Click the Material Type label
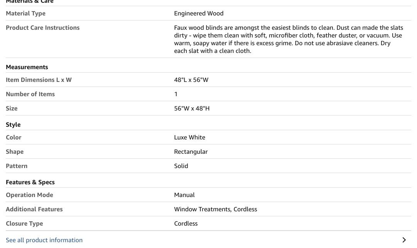Image resolution: width=417 pixels, height=248 pixels. coord(25,13)
